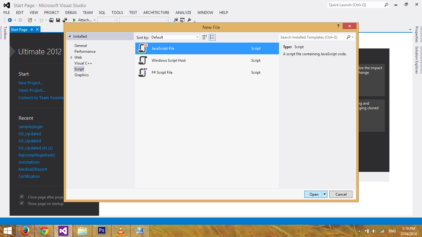Switch templates to small icons view
The width and height of the screenshot is (422, 237).
point(205,37)
